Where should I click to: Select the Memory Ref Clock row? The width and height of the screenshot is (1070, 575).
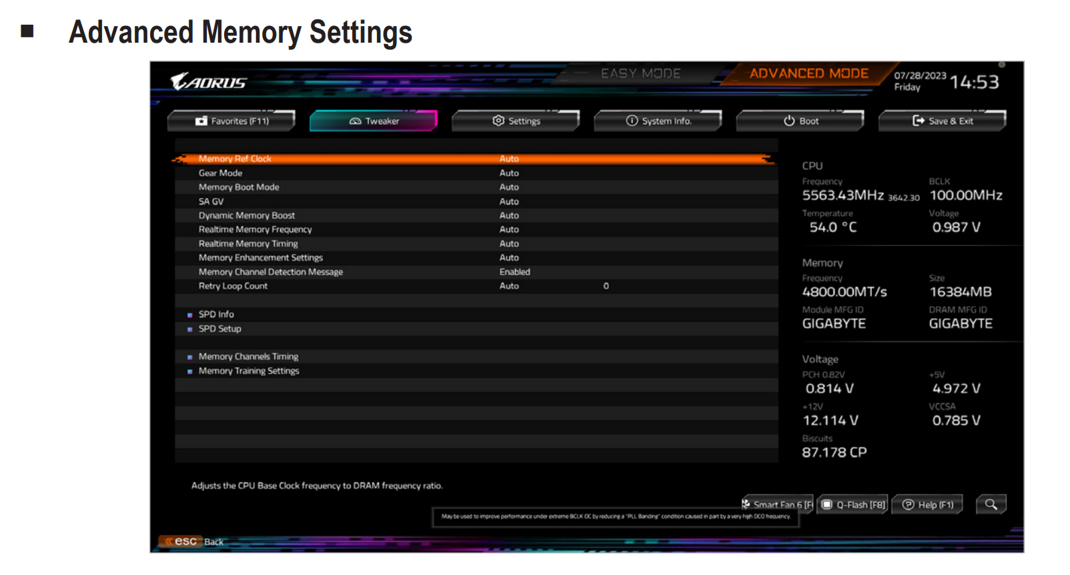(476, 159)
